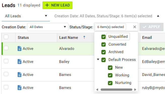Click the David_Barnes row document icon
This screenshot has width=165, height=94.
[19, 75]
